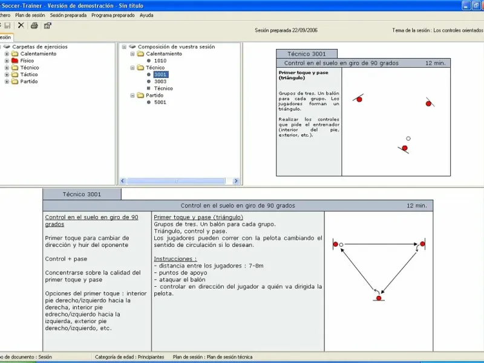484x363 pixels.
Task: Click the Delete X toolbar icon
Action: pyautogui.click(x=21, y=25)
